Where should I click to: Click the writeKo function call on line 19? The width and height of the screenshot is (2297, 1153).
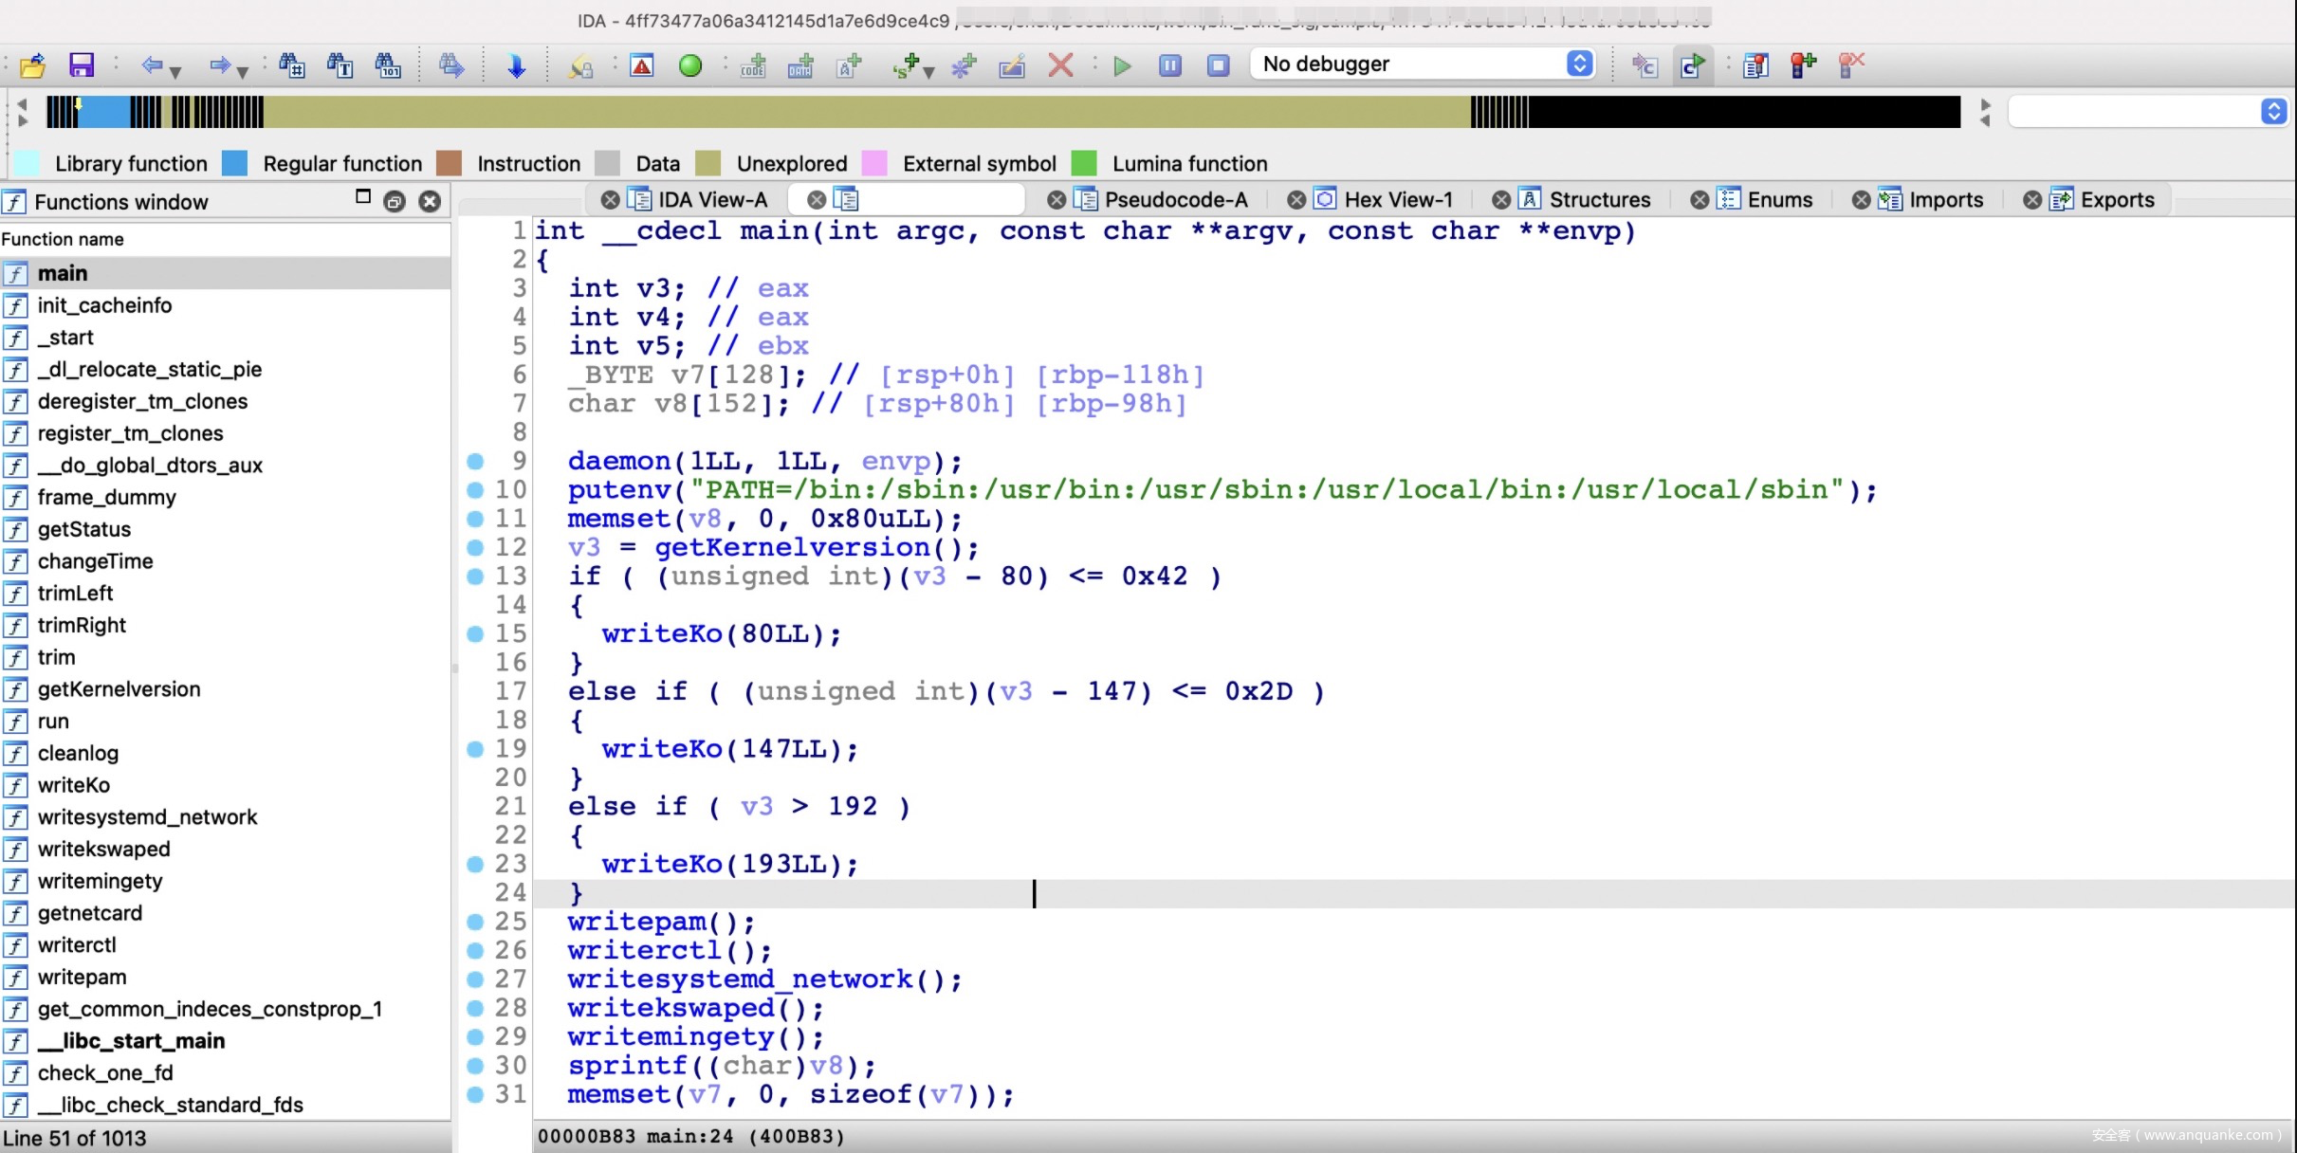tap(662, 749)
